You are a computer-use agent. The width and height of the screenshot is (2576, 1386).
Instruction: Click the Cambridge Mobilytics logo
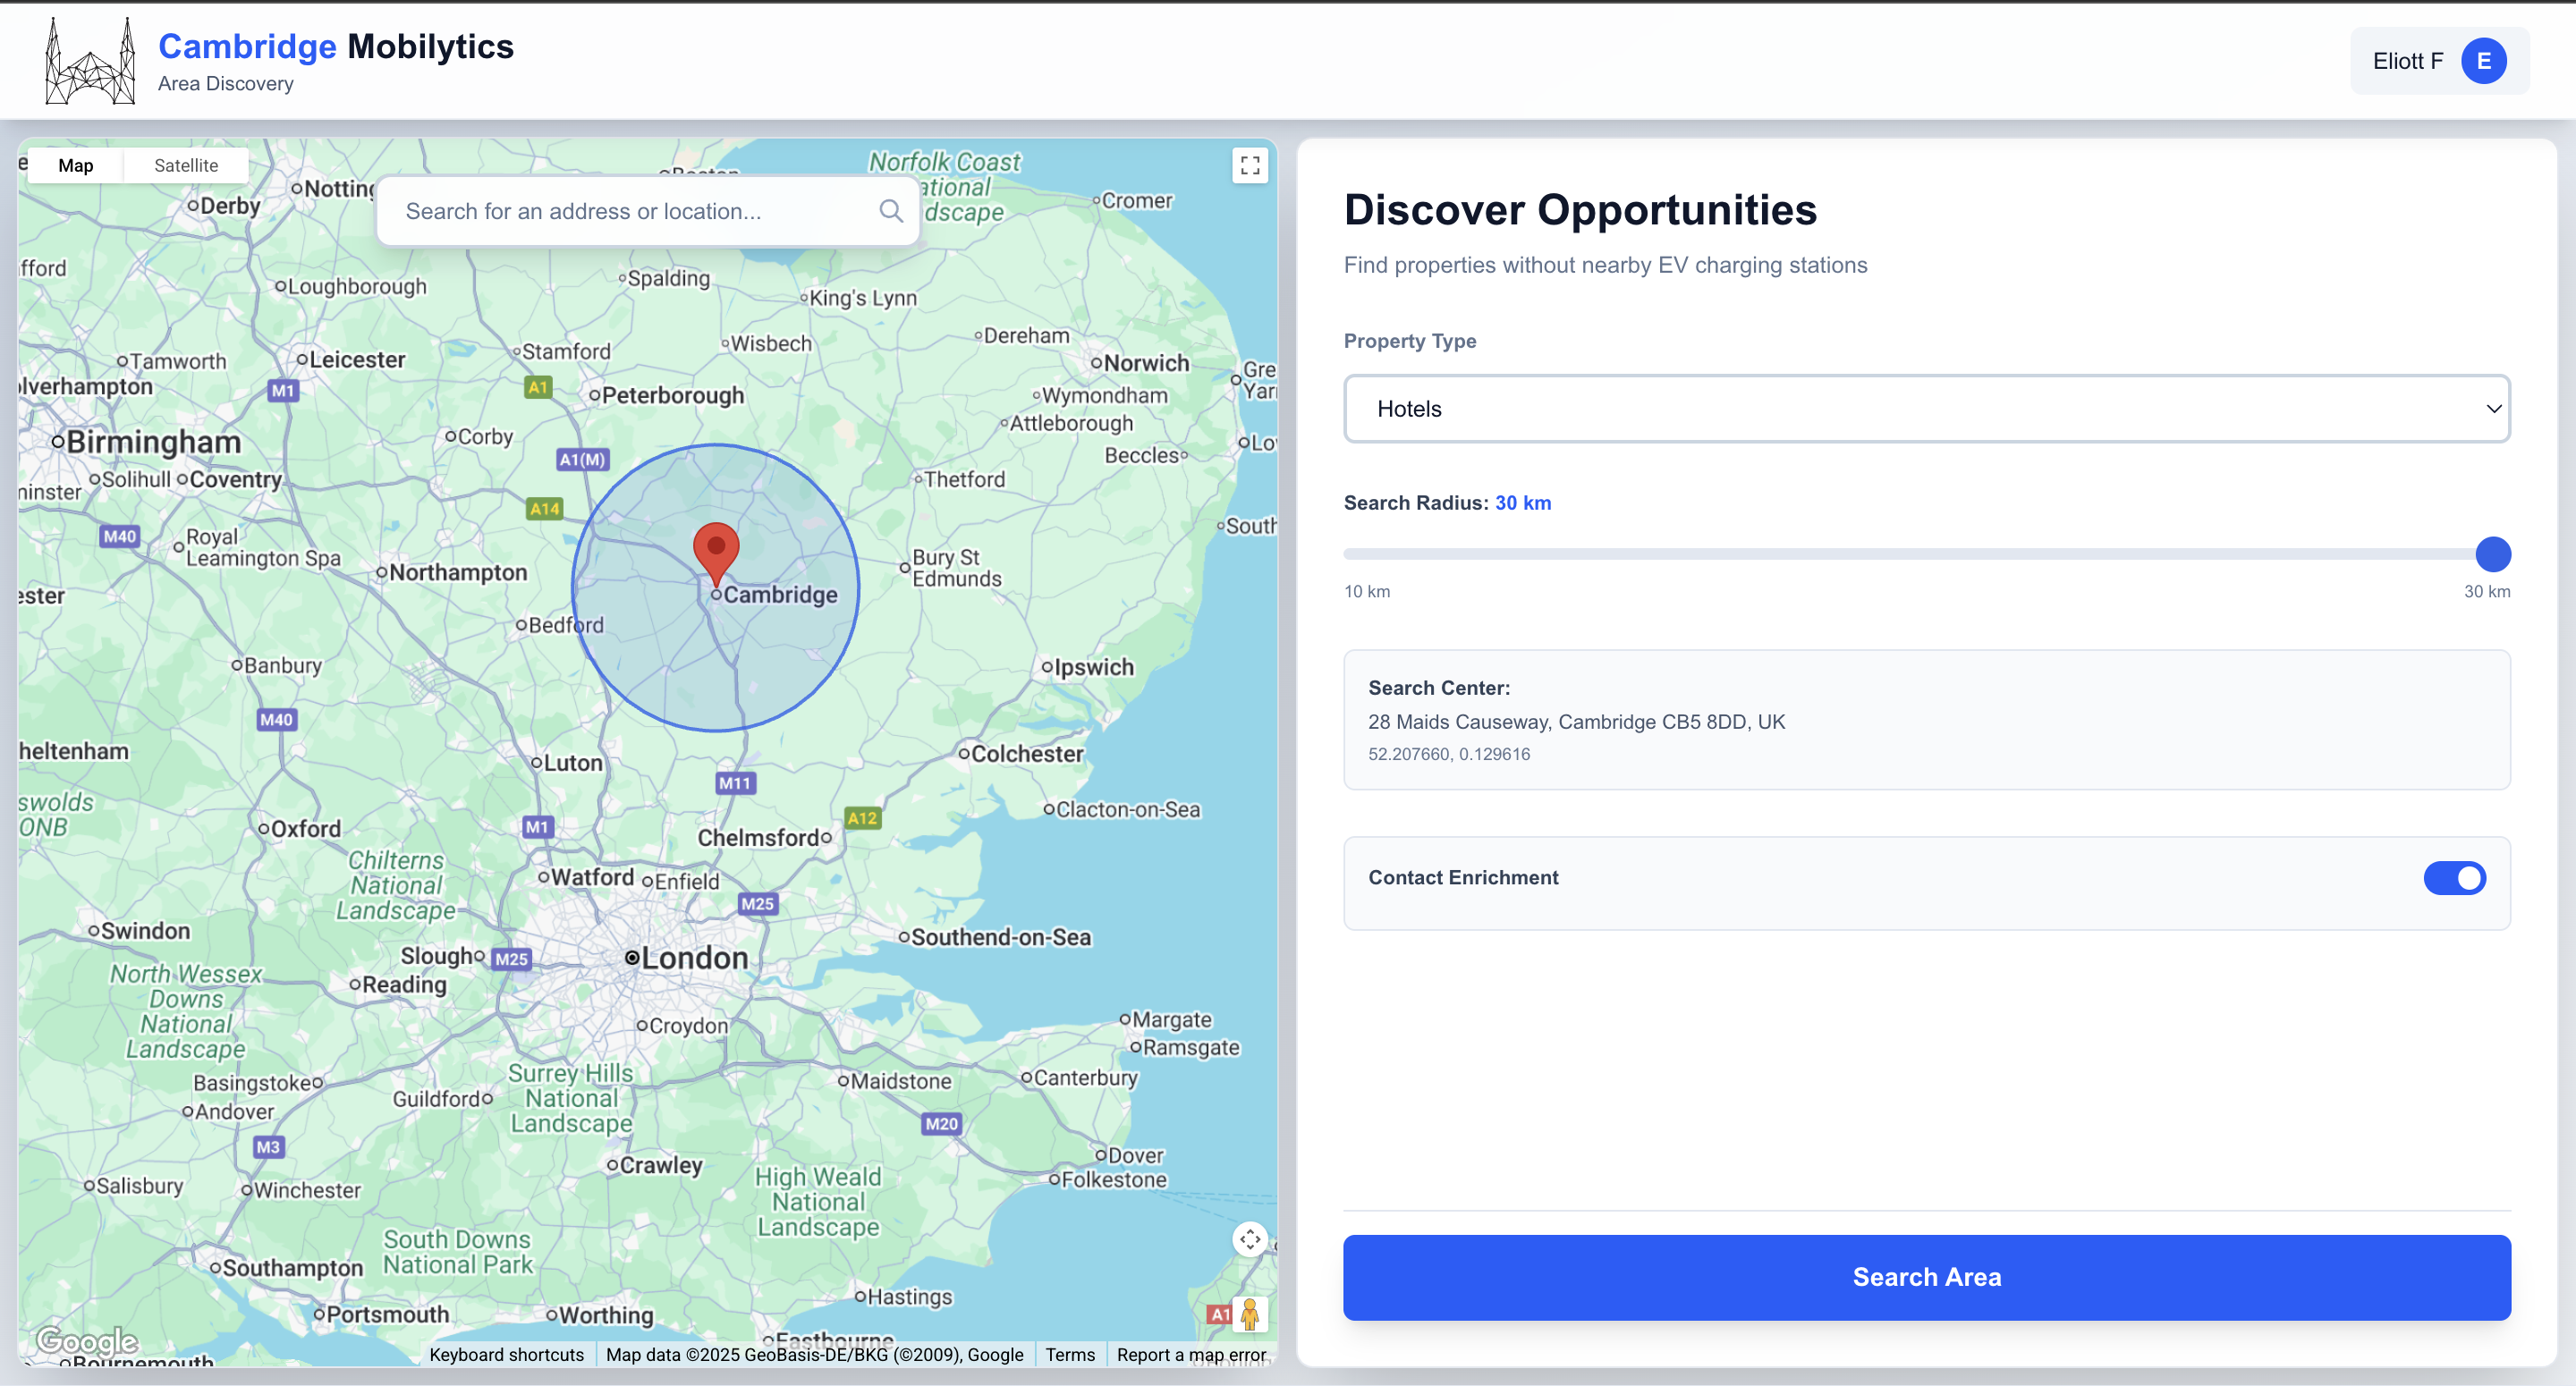coord(89,60)
